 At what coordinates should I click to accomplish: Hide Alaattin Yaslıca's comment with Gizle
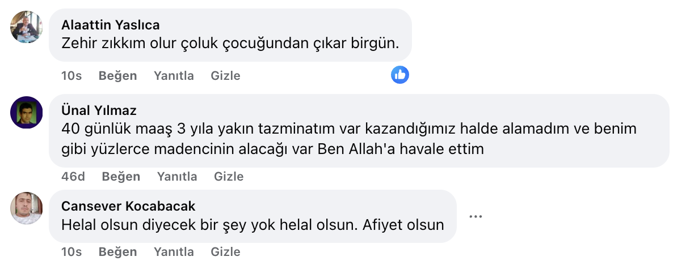point(225,76)
